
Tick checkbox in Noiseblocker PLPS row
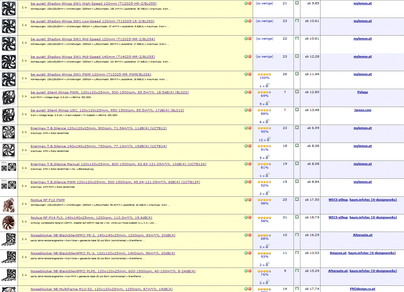point(297,271)
